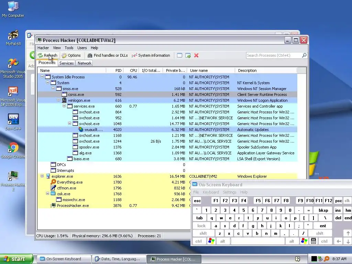This screenshot has height=264, width=352.
Task: Sort by Description column header
Action: (266, 70)
